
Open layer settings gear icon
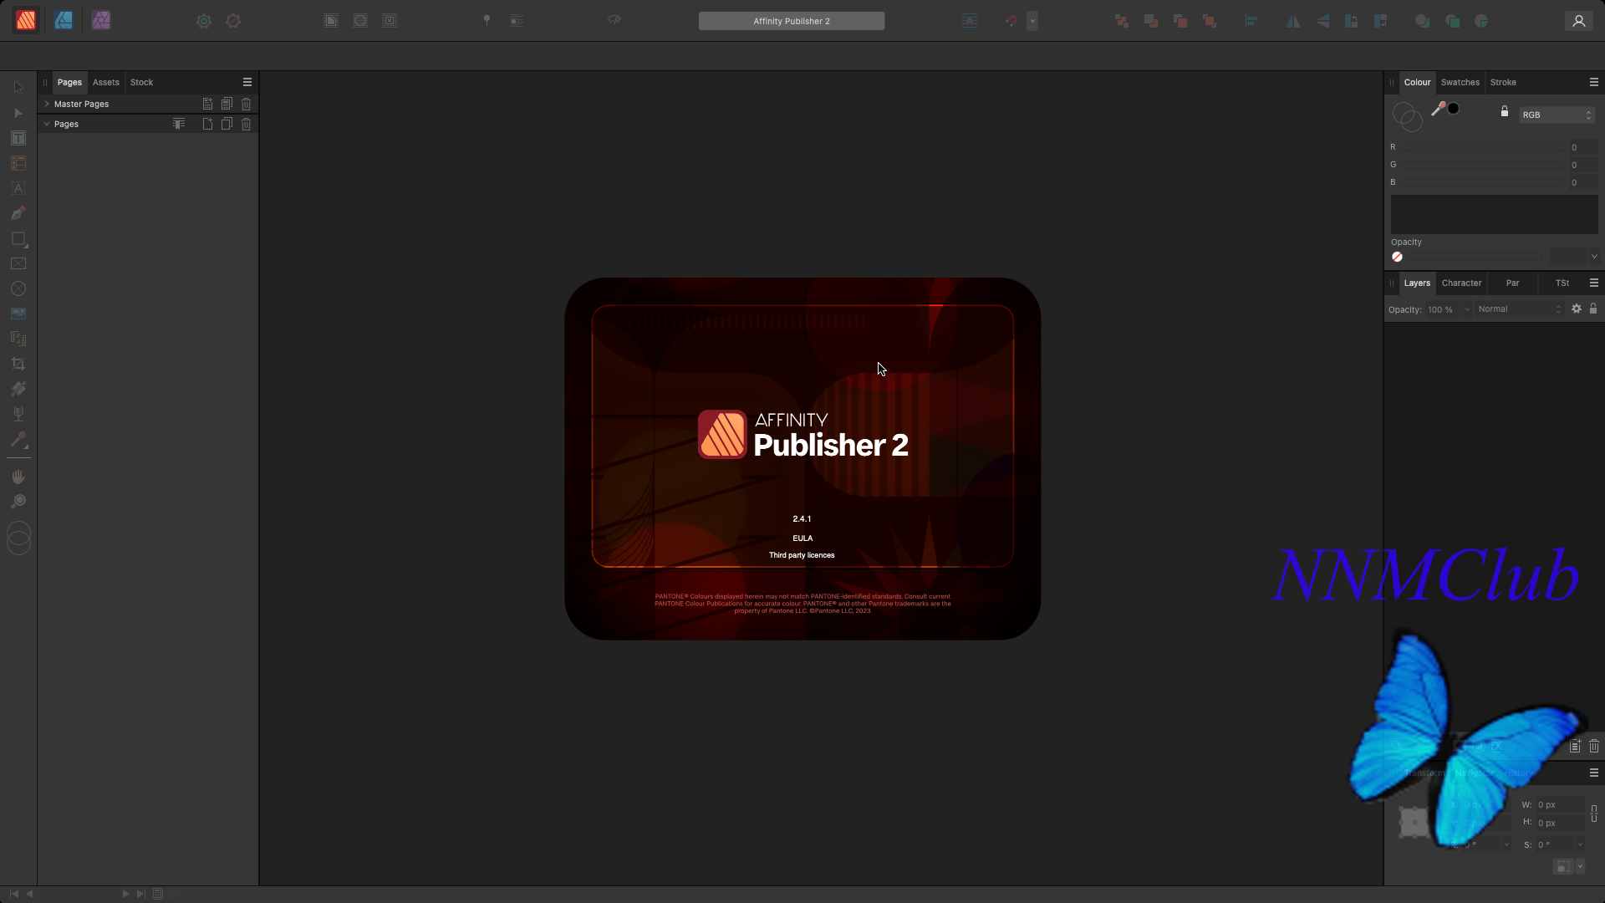tap(1577, 309)
